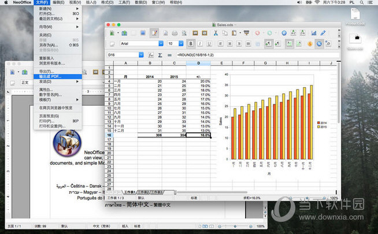378x234 pixels.
Task: Click the macOS Spotlight search icon
Action: (362, 2)
